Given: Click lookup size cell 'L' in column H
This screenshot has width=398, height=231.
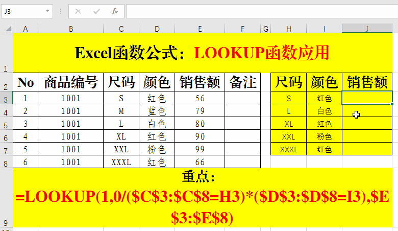Looking at the screenshot, I should point(289,110).
